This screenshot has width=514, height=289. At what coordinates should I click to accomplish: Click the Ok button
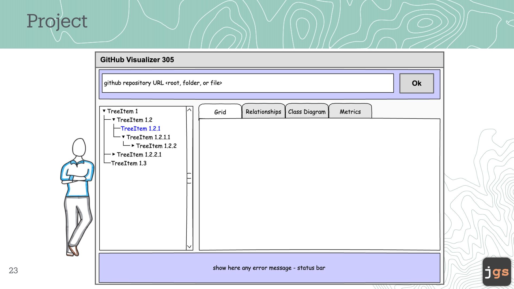(417, 83)
